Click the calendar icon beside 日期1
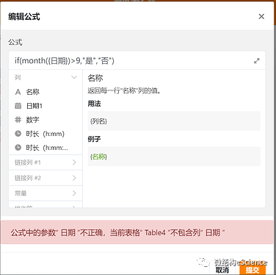 pyautogui.click(x=18, y=106)
